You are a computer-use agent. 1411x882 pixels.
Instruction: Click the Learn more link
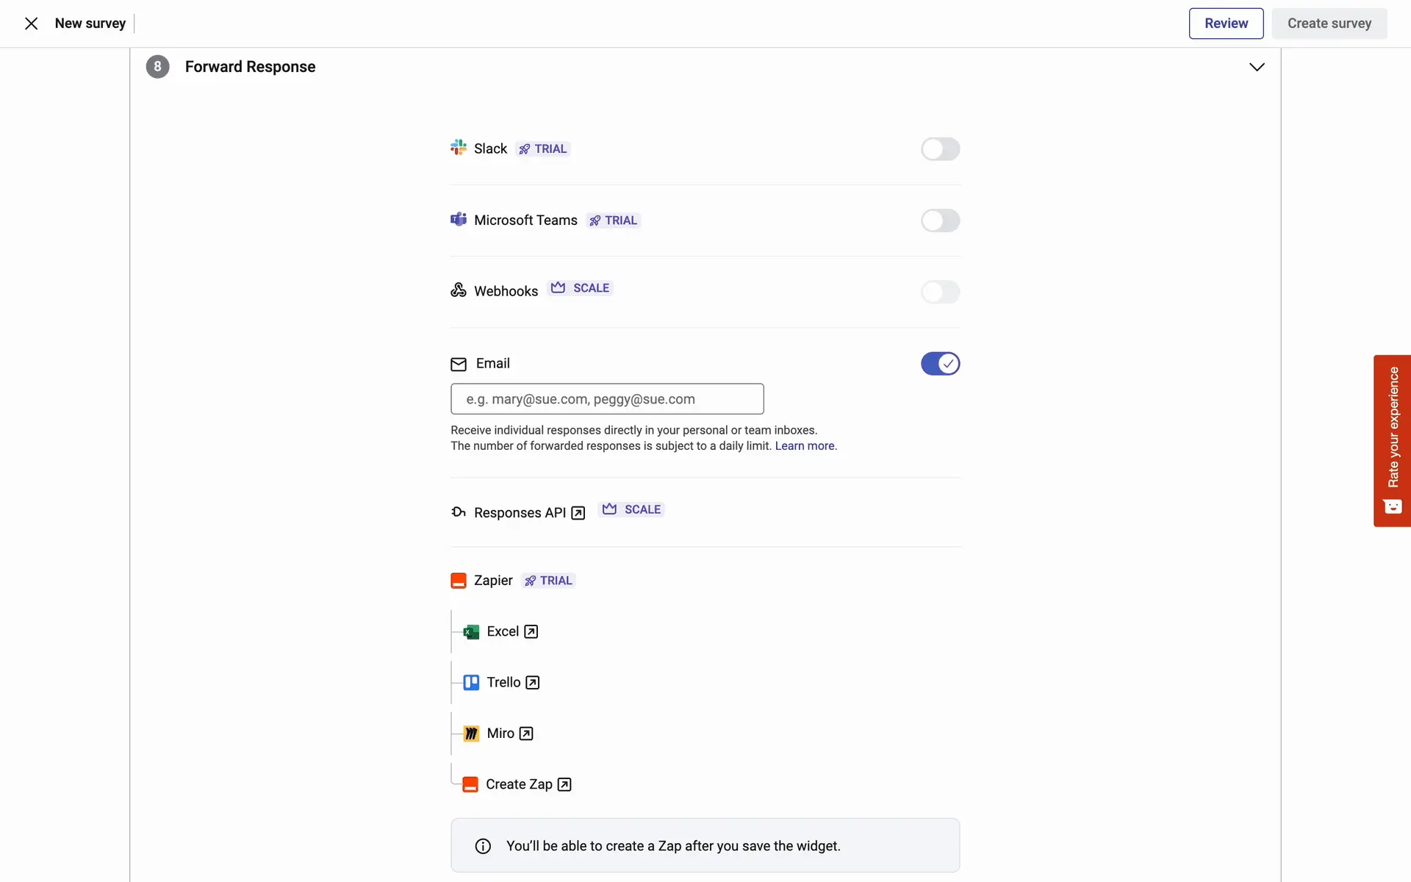click(x=805, y=446)
